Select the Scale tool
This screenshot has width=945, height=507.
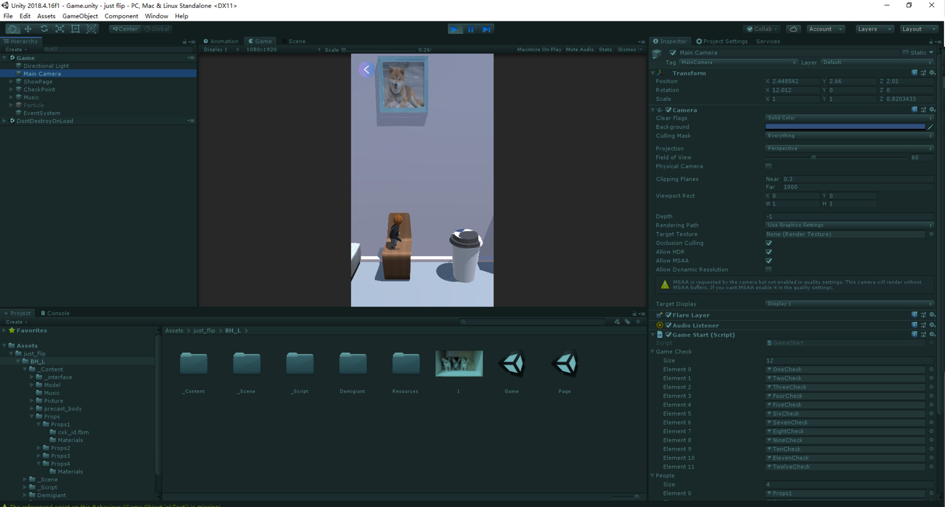60,29
